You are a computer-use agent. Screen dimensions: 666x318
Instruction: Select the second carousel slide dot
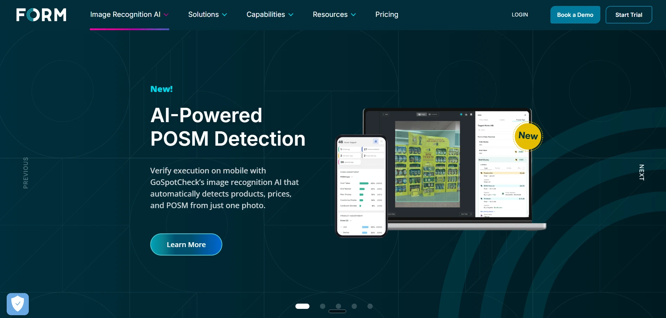(322, 306)
